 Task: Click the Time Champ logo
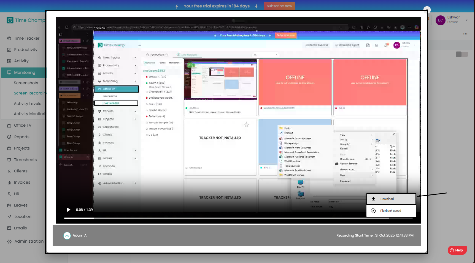coord(26,20)
